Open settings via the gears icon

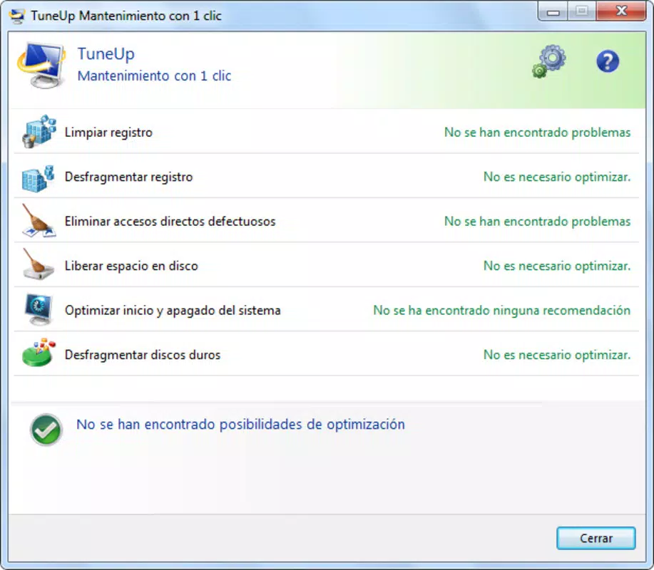(x=549, y=61)
